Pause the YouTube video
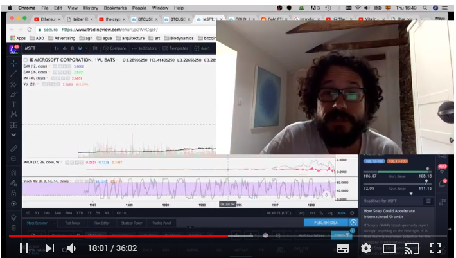 click(x=24, y=248)
